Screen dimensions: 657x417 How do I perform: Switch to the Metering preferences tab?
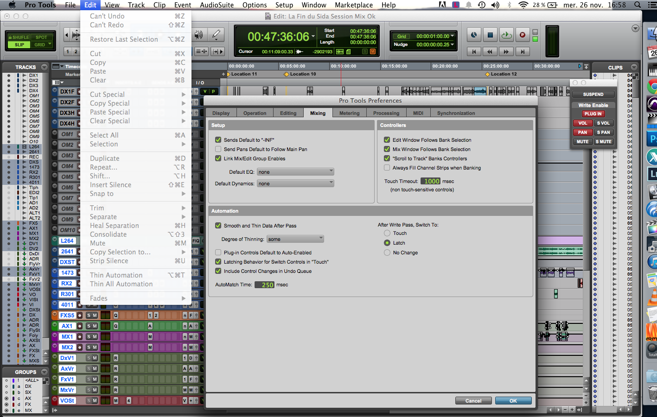coord(349,113)
